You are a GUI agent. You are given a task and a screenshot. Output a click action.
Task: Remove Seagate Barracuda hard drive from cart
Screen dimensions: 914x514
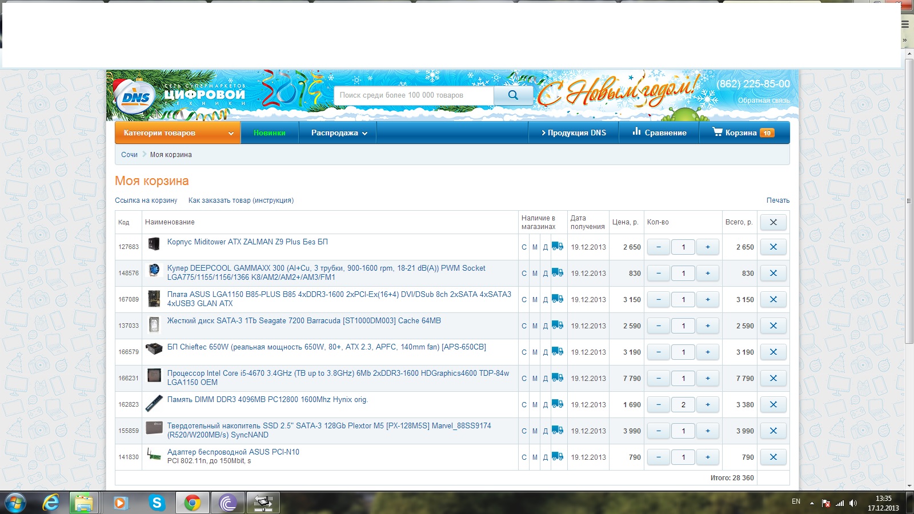coord(773,326)
